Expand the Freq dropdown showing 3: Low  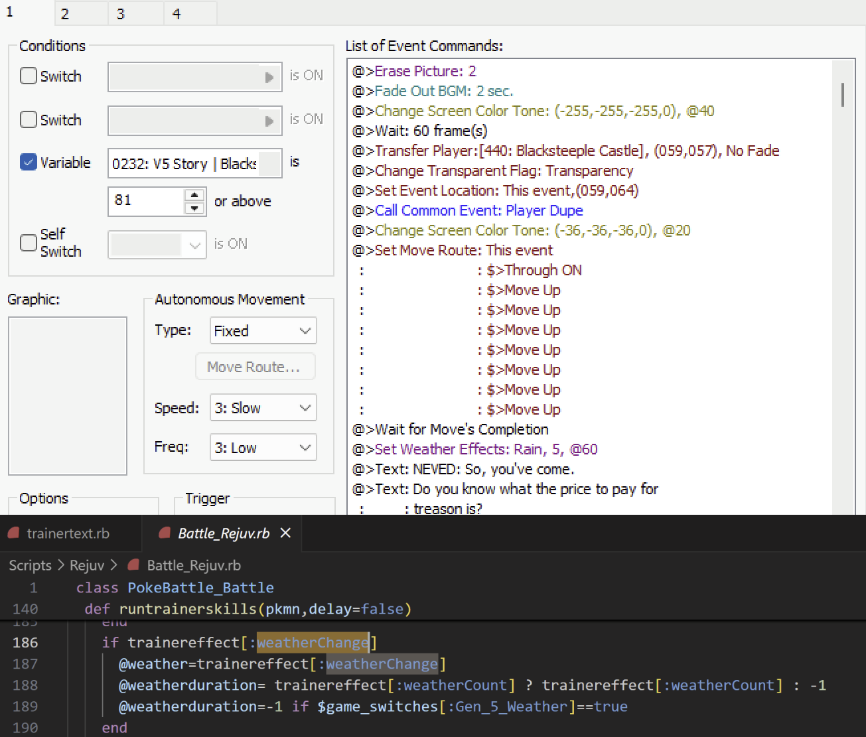(263, 447)
